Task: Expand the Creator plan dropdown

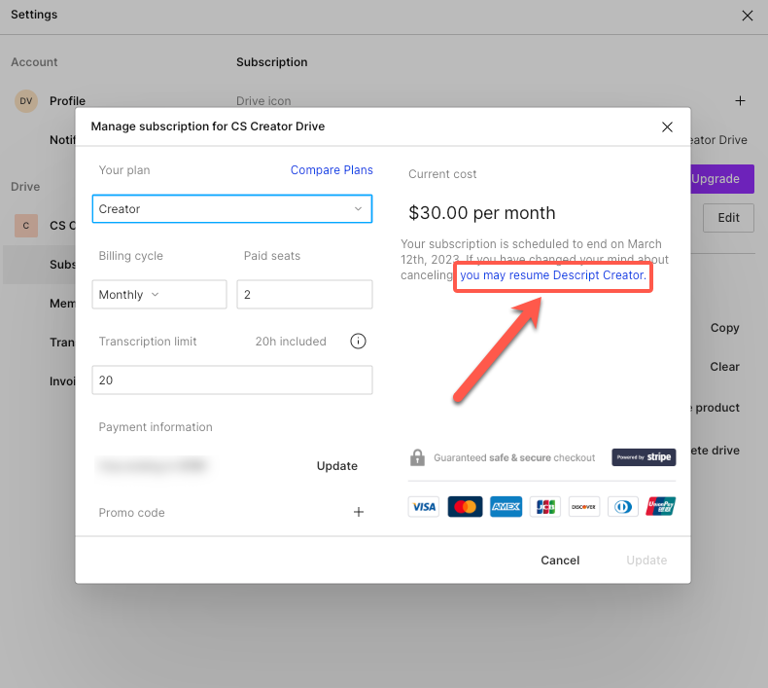Action: tap(232, 209)
